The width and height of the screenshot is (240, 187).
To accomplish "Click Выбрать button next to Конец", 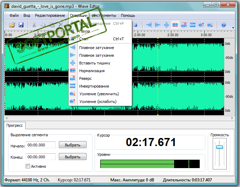I will 73,157.
